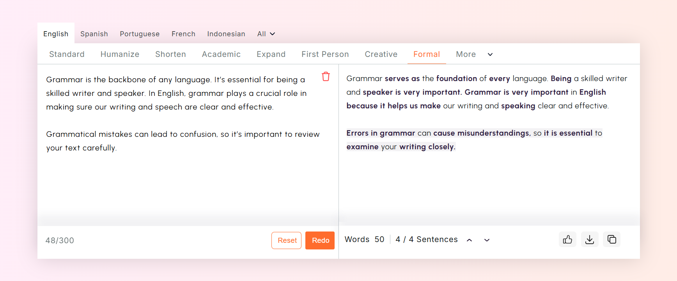
Task: Select the English language tab
Action: 56,34
